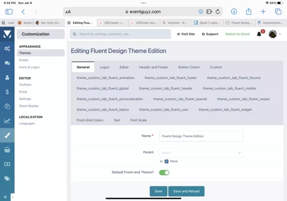Open Languages under Localization
Screen dimensions: 287x201
coord(27,123)
